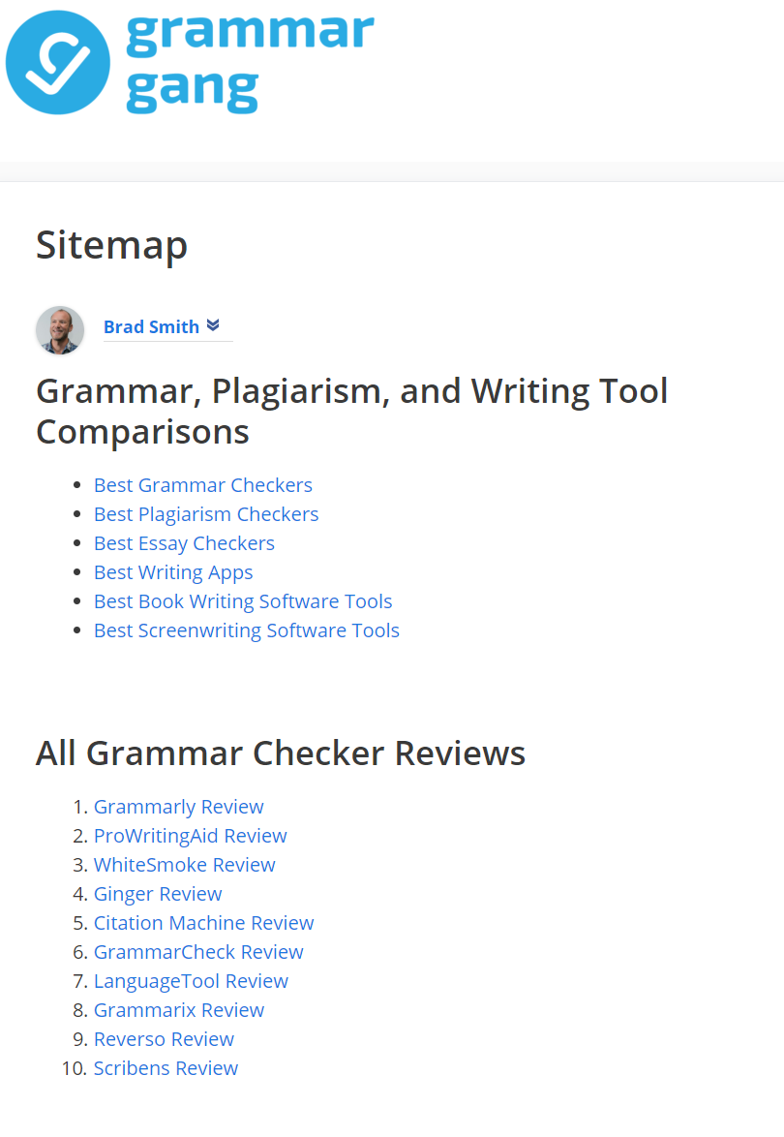Visit the GrammarCheck Review link
Image resolution: width=784 pixels, height=1137 pixels.
(x=198, y=952)
